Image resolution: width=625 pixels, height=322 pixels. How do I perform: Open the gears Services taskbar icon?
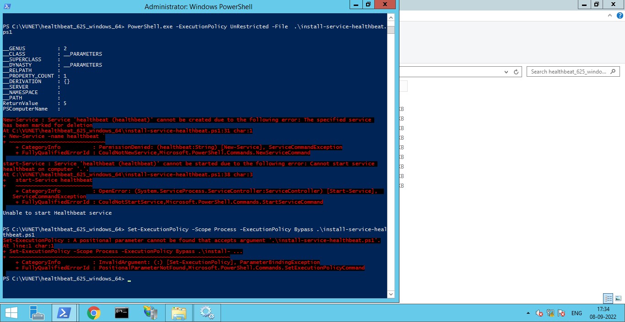(x=207, y=313)
